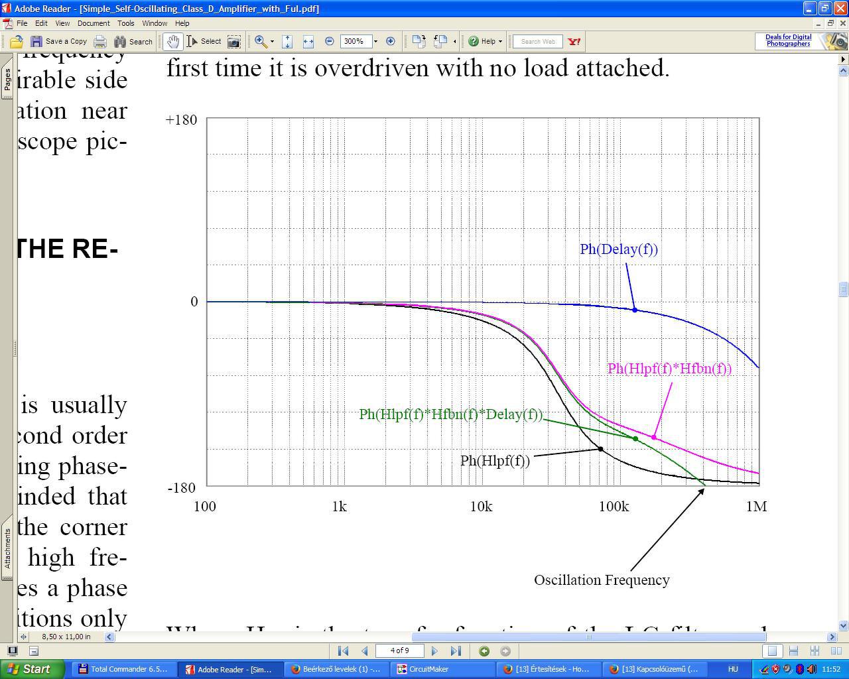The image size is (849, 679).
Task: Expand the rotate toolbar overflow arrow
Action: coord(454,42)
